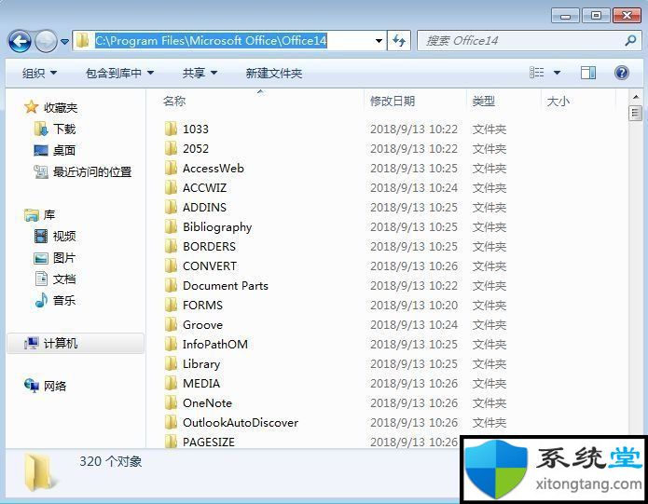Select the PAGESIZE folder name
The image size is (648, 504).
(209, 442)
